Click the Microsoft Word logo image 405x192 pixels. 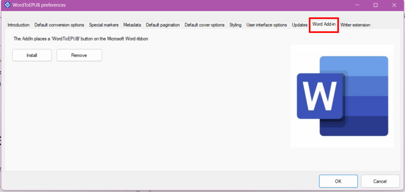pos(342,96)
